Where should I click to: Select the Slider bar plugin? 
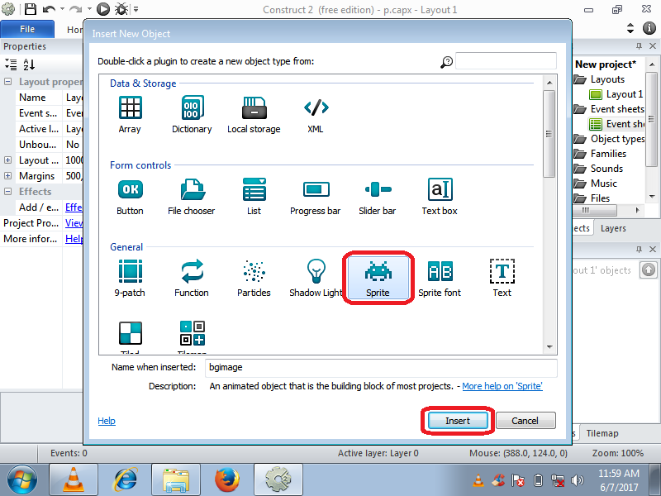378,189
